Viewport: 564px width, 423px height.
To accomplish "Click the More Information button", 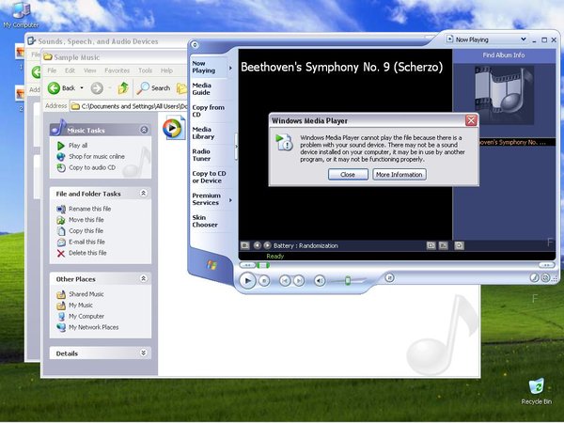I will tap(399, 175).
